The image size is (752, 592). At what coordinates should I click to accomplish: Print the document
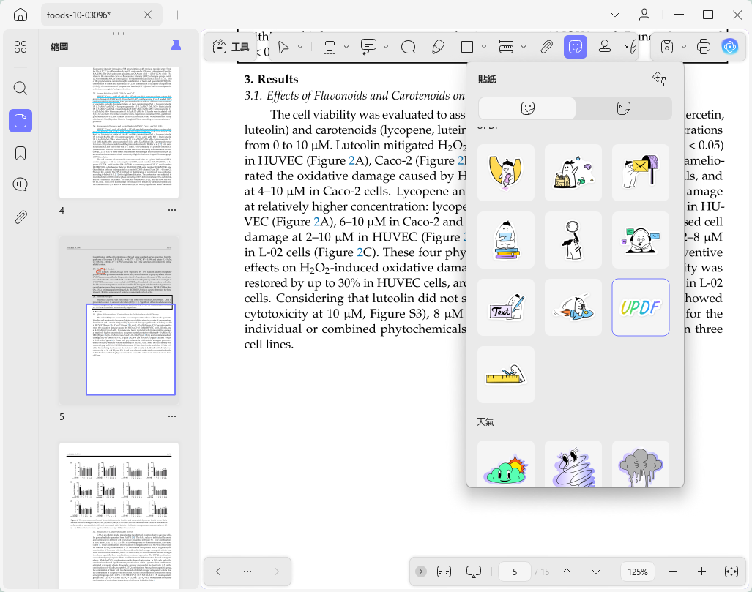(704, 47)
